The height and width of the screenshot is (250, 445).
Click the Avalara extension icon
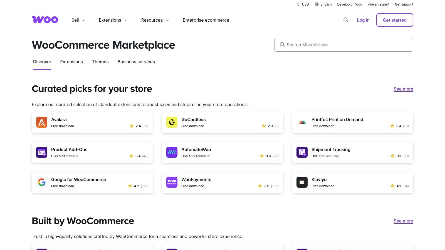(x=41, y=122)
